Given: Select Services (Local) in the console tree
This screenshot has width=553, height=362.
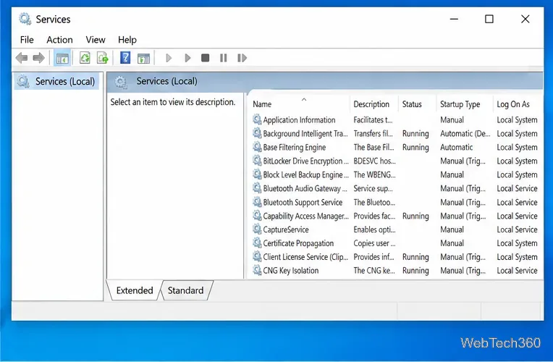Looking at the screenshot, I should (56, 82).
